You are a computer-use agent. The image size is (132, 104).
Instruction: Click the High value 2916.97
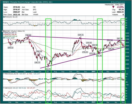16,9
